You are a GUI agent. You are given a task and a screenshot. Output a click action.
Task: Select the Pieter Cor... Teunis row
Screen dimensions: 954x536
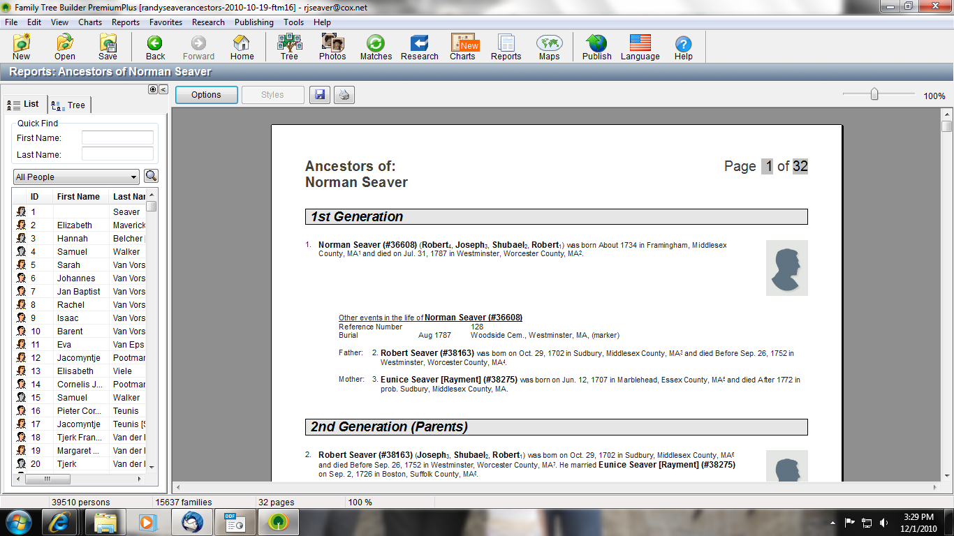(x=80, y=410)
